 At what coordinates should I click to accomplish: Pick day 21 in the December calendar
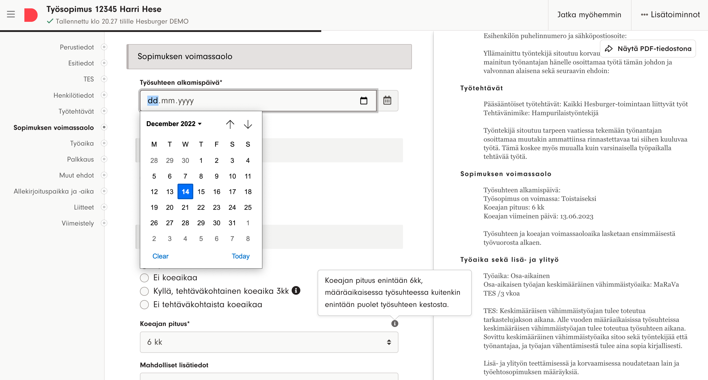[x=185, y=207]
